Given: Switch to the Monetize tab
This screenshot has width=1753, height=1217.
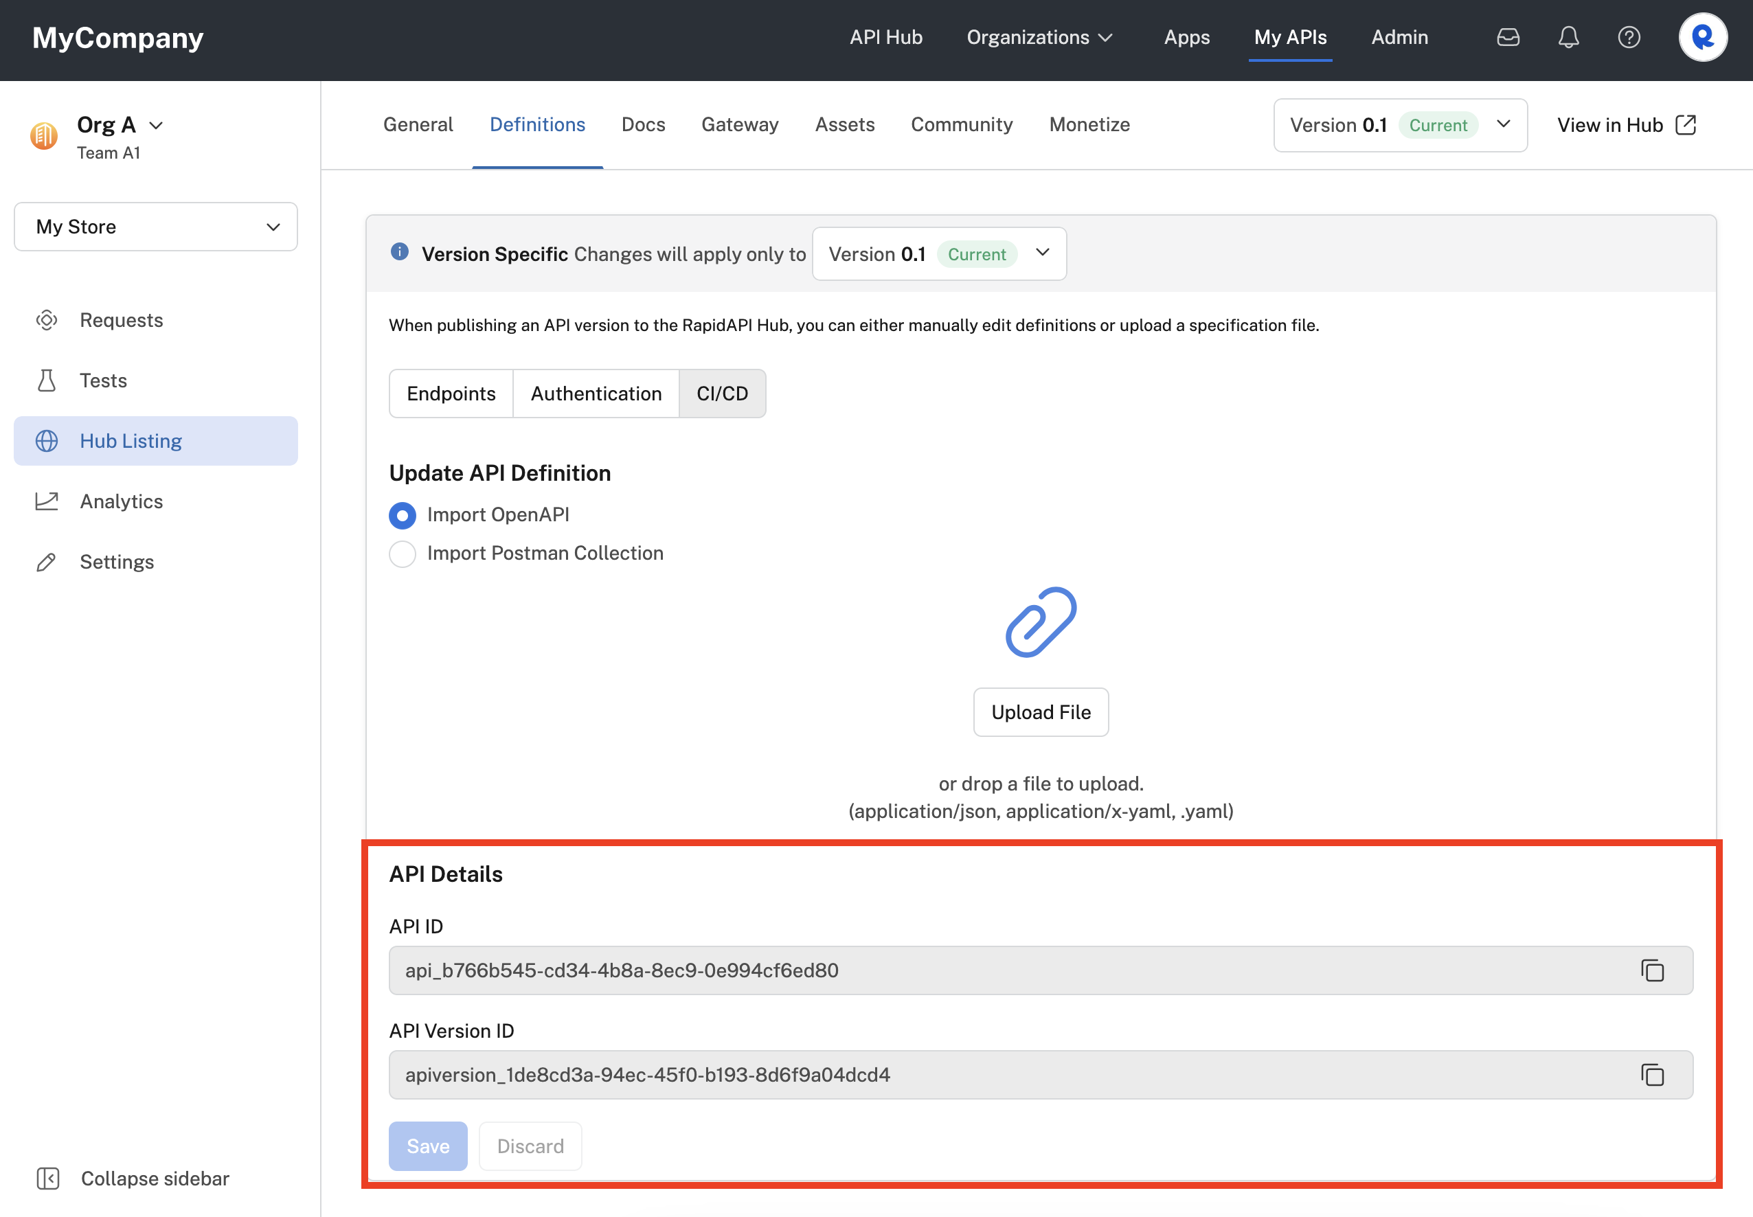Looking at the screenshot, I should 1089,124.
